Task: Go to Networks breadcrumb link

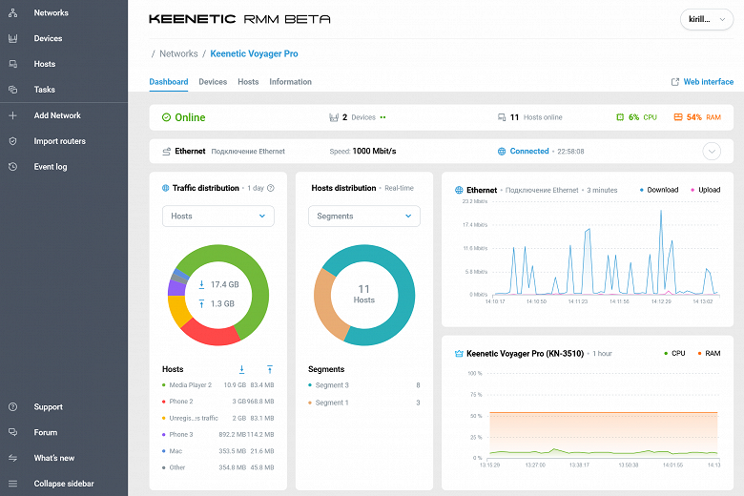Action: [x=178, y=54]
